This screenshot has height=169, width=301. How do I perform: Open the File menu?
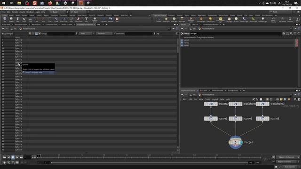(4, 12)
